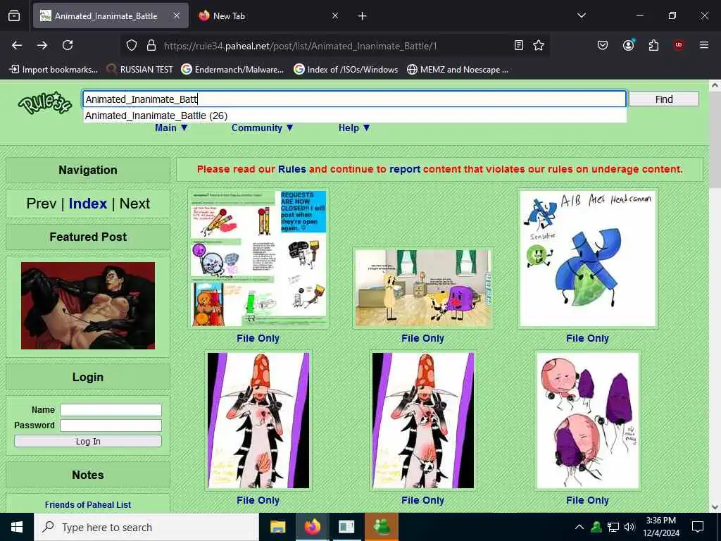Submit with the Log In button

[88, 441]
